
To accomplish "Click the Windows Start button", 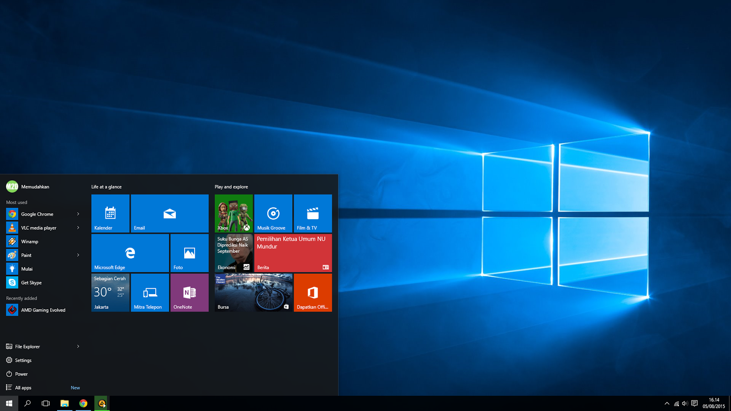I will click(x=9, y=403).
